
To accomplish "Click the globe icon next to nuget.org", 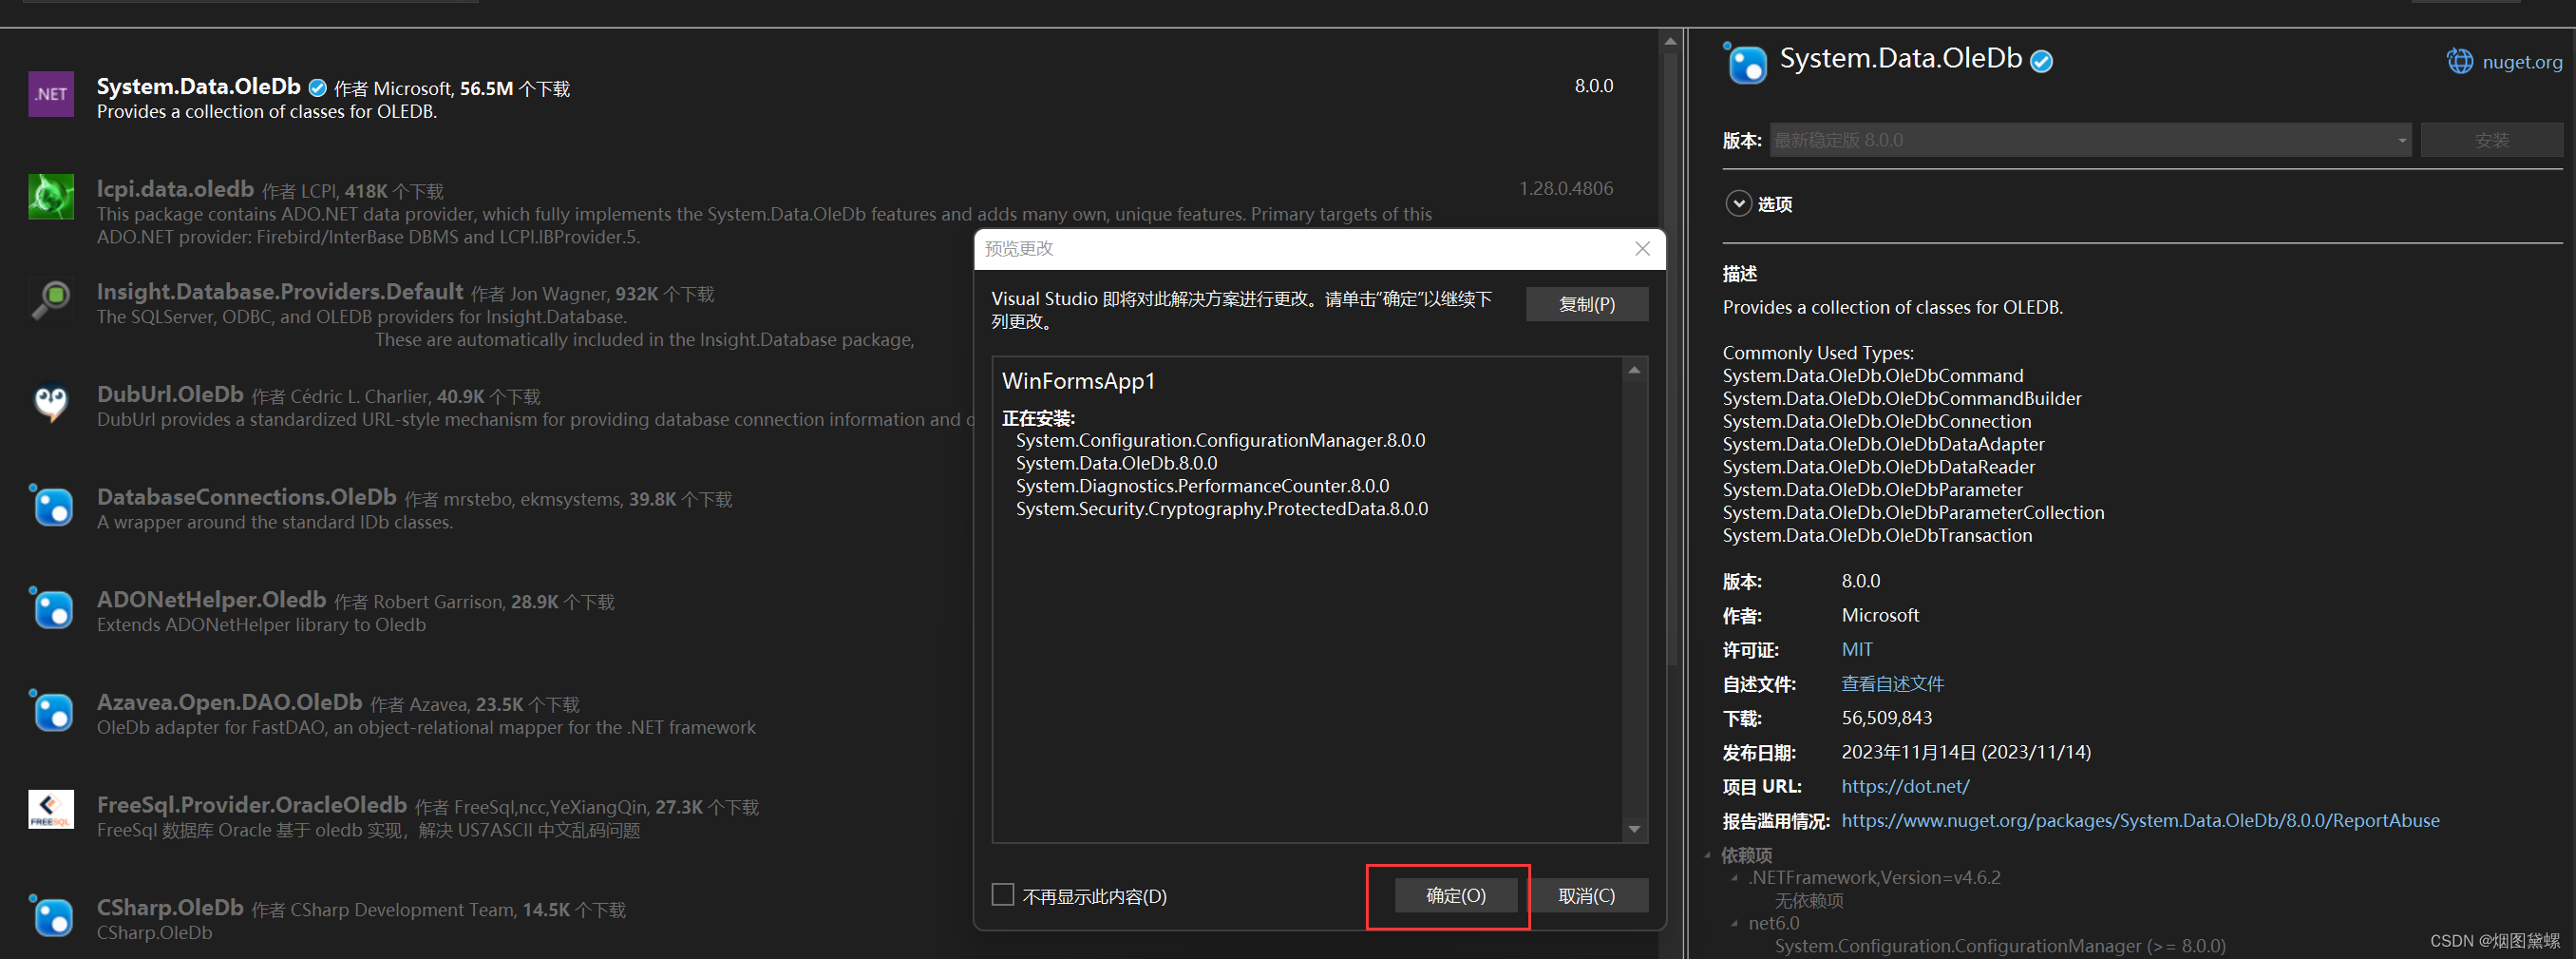I will click(x=2459, y=61).
